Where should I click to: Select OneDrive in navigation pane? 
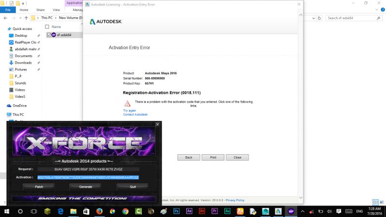[x=19, y=106]
